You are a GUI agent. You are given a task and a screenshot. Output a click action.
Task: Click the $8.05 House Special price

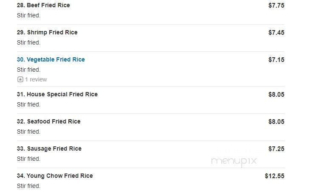(x=276, y=95)
